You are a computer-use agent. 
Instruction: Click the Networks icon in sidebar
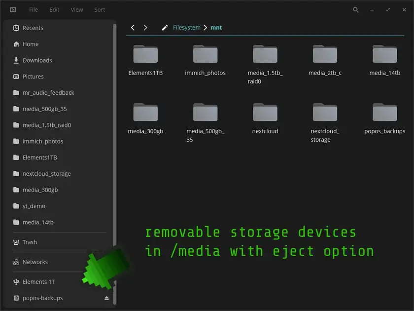(16, 262)
